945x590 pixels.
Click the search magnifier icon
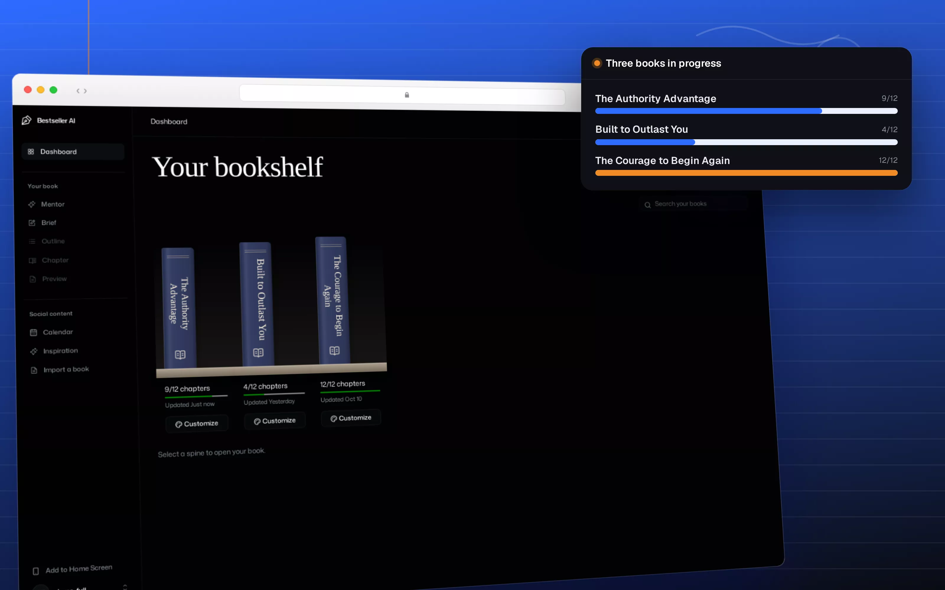coord(647,205)
